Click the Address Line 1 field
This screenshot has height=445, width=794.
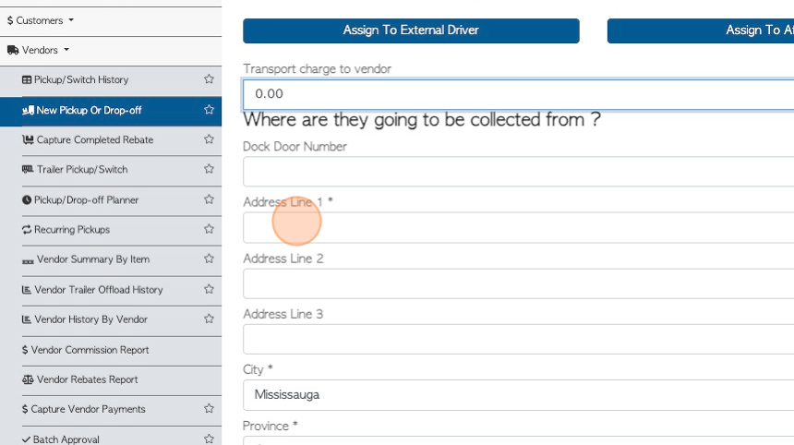click(x=518, y=227)
